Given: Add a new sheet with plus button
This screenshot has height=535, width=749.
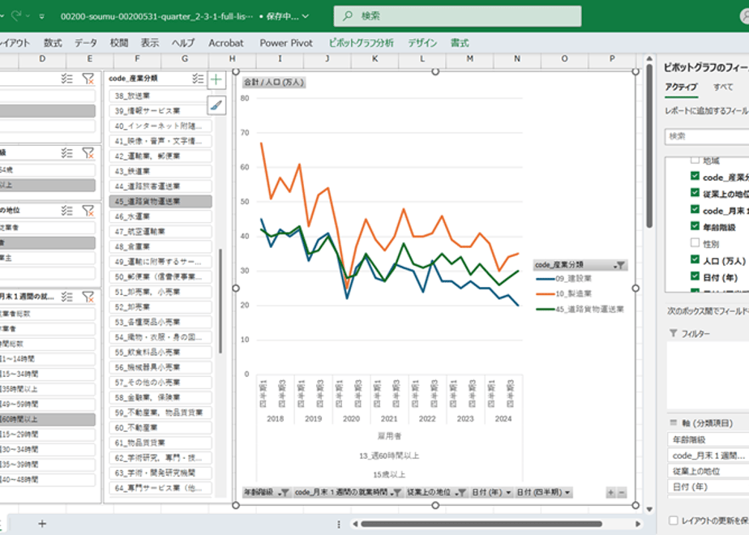Looking at the screenshot, I should (42, 524).
